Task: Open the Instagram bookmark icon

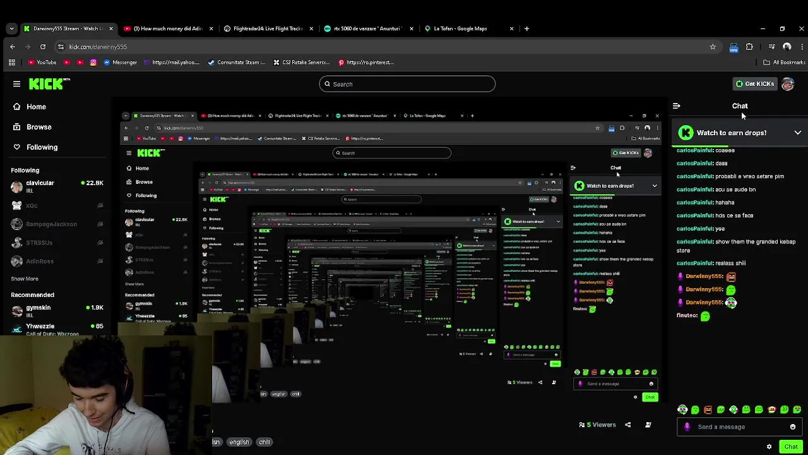Action: (93, 63)
